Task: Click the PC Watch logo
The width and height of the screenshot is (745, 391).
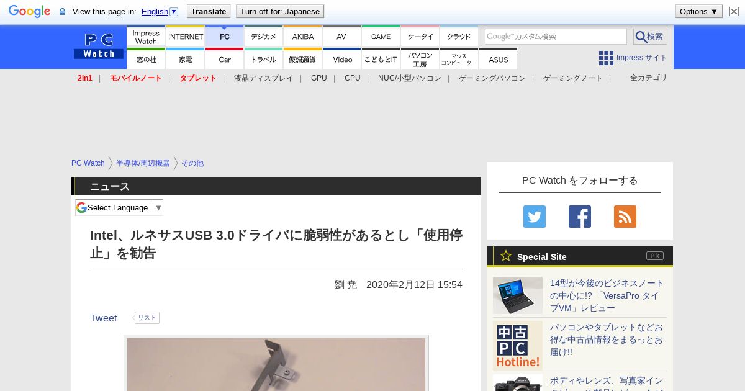Action: (99, 46)
